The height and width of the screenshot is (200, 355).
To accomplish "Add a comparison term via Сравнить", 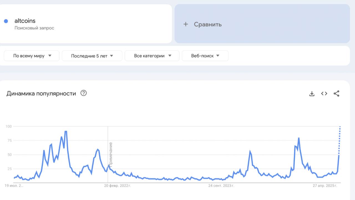I will click(x=262, y=24).
